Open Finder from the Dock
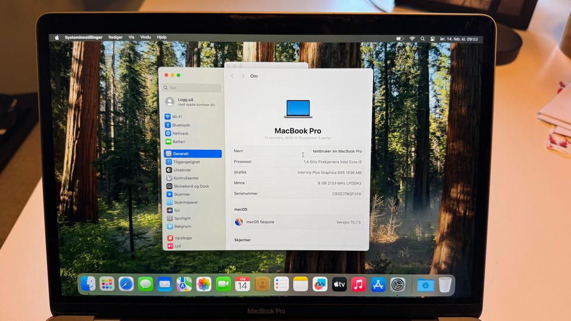The width and height of the screenshot is (571, 321). (88, 284)
